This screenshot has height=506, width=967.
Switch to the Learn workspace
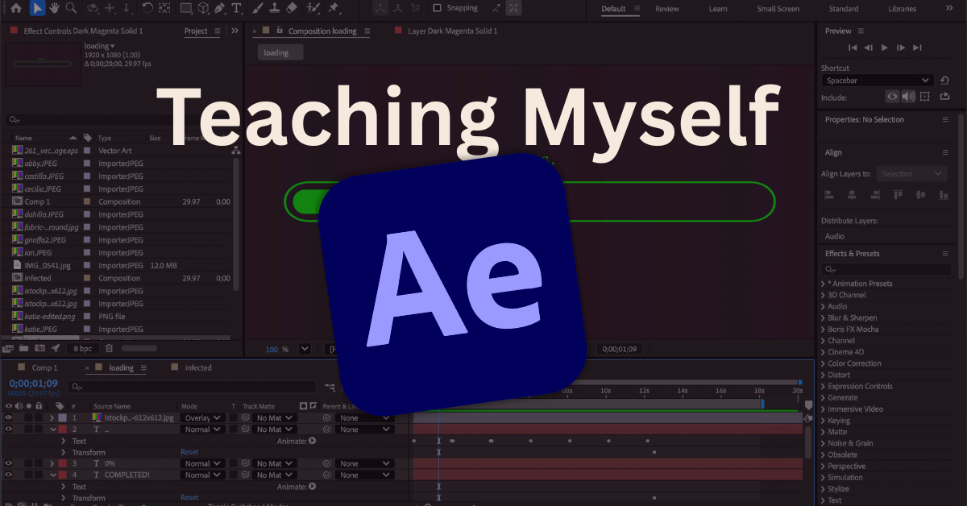coord(718,9)
